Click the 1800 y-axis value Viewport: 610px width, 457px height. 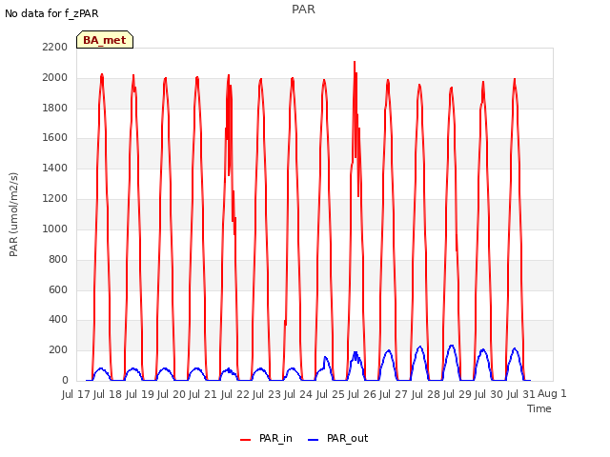tap(55, 108)
